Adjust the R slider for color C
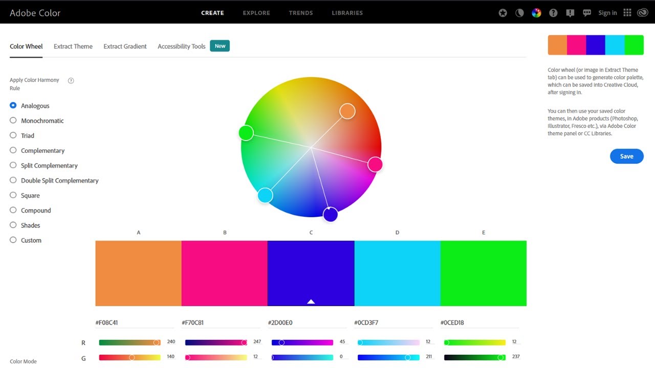Image resolution: width=655 pixels, height=368 pixels. [302, 342]
